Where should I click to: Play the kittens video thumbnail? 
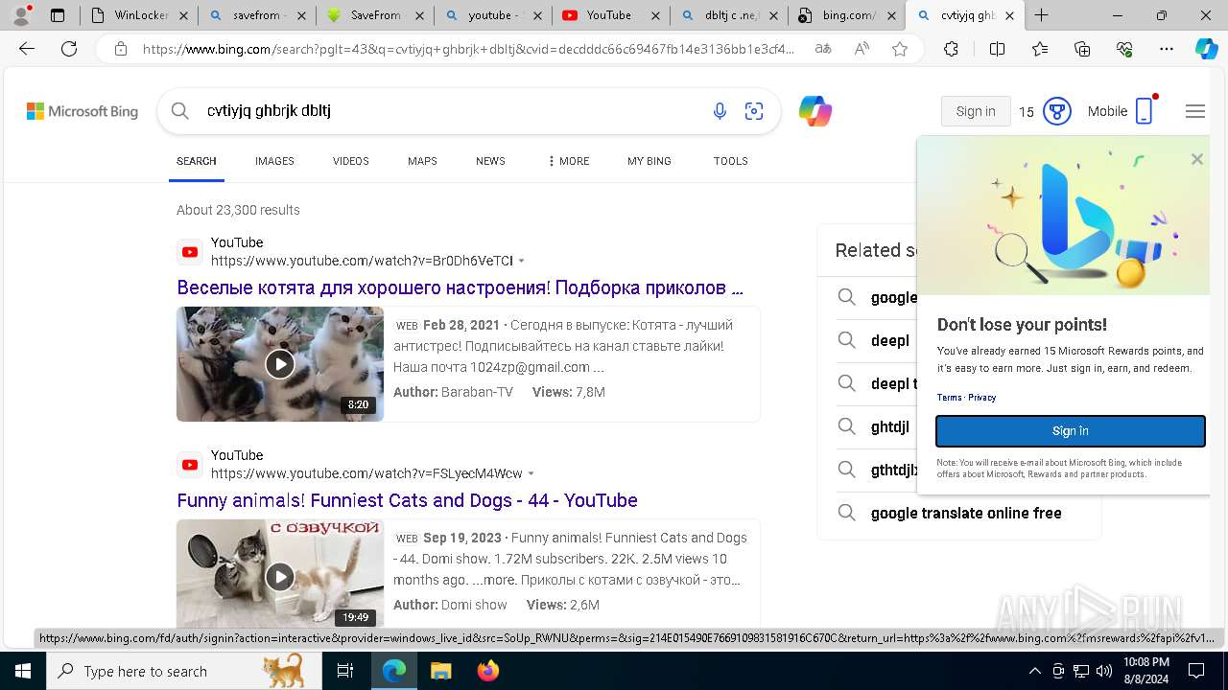[280, 364]
